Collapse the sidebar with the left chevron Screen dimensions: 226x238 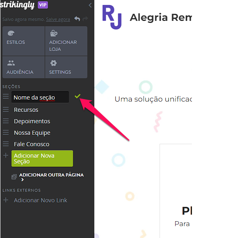(90, 5)
